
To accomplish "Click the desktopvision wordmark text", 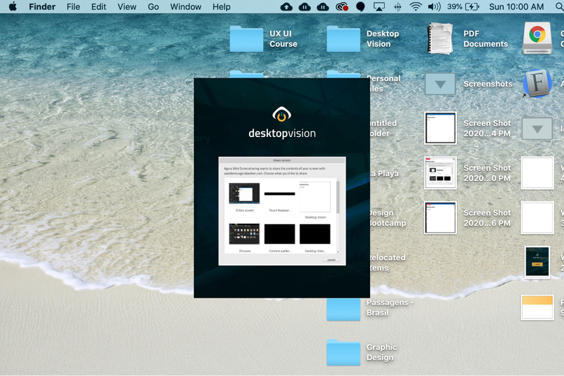I will coord(282,133).
